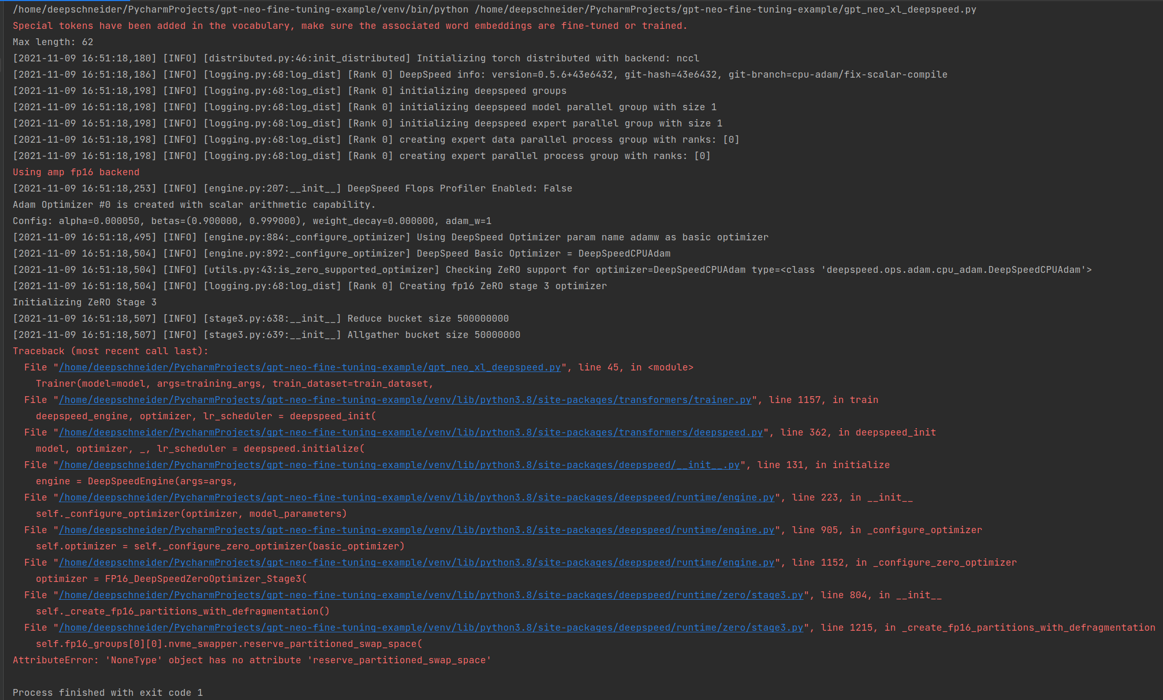The height and width of the screenshot is (700, 1163).
Task: Click the 'Adam Optimizer #0 is created' line
Action: tap(194, 205)
